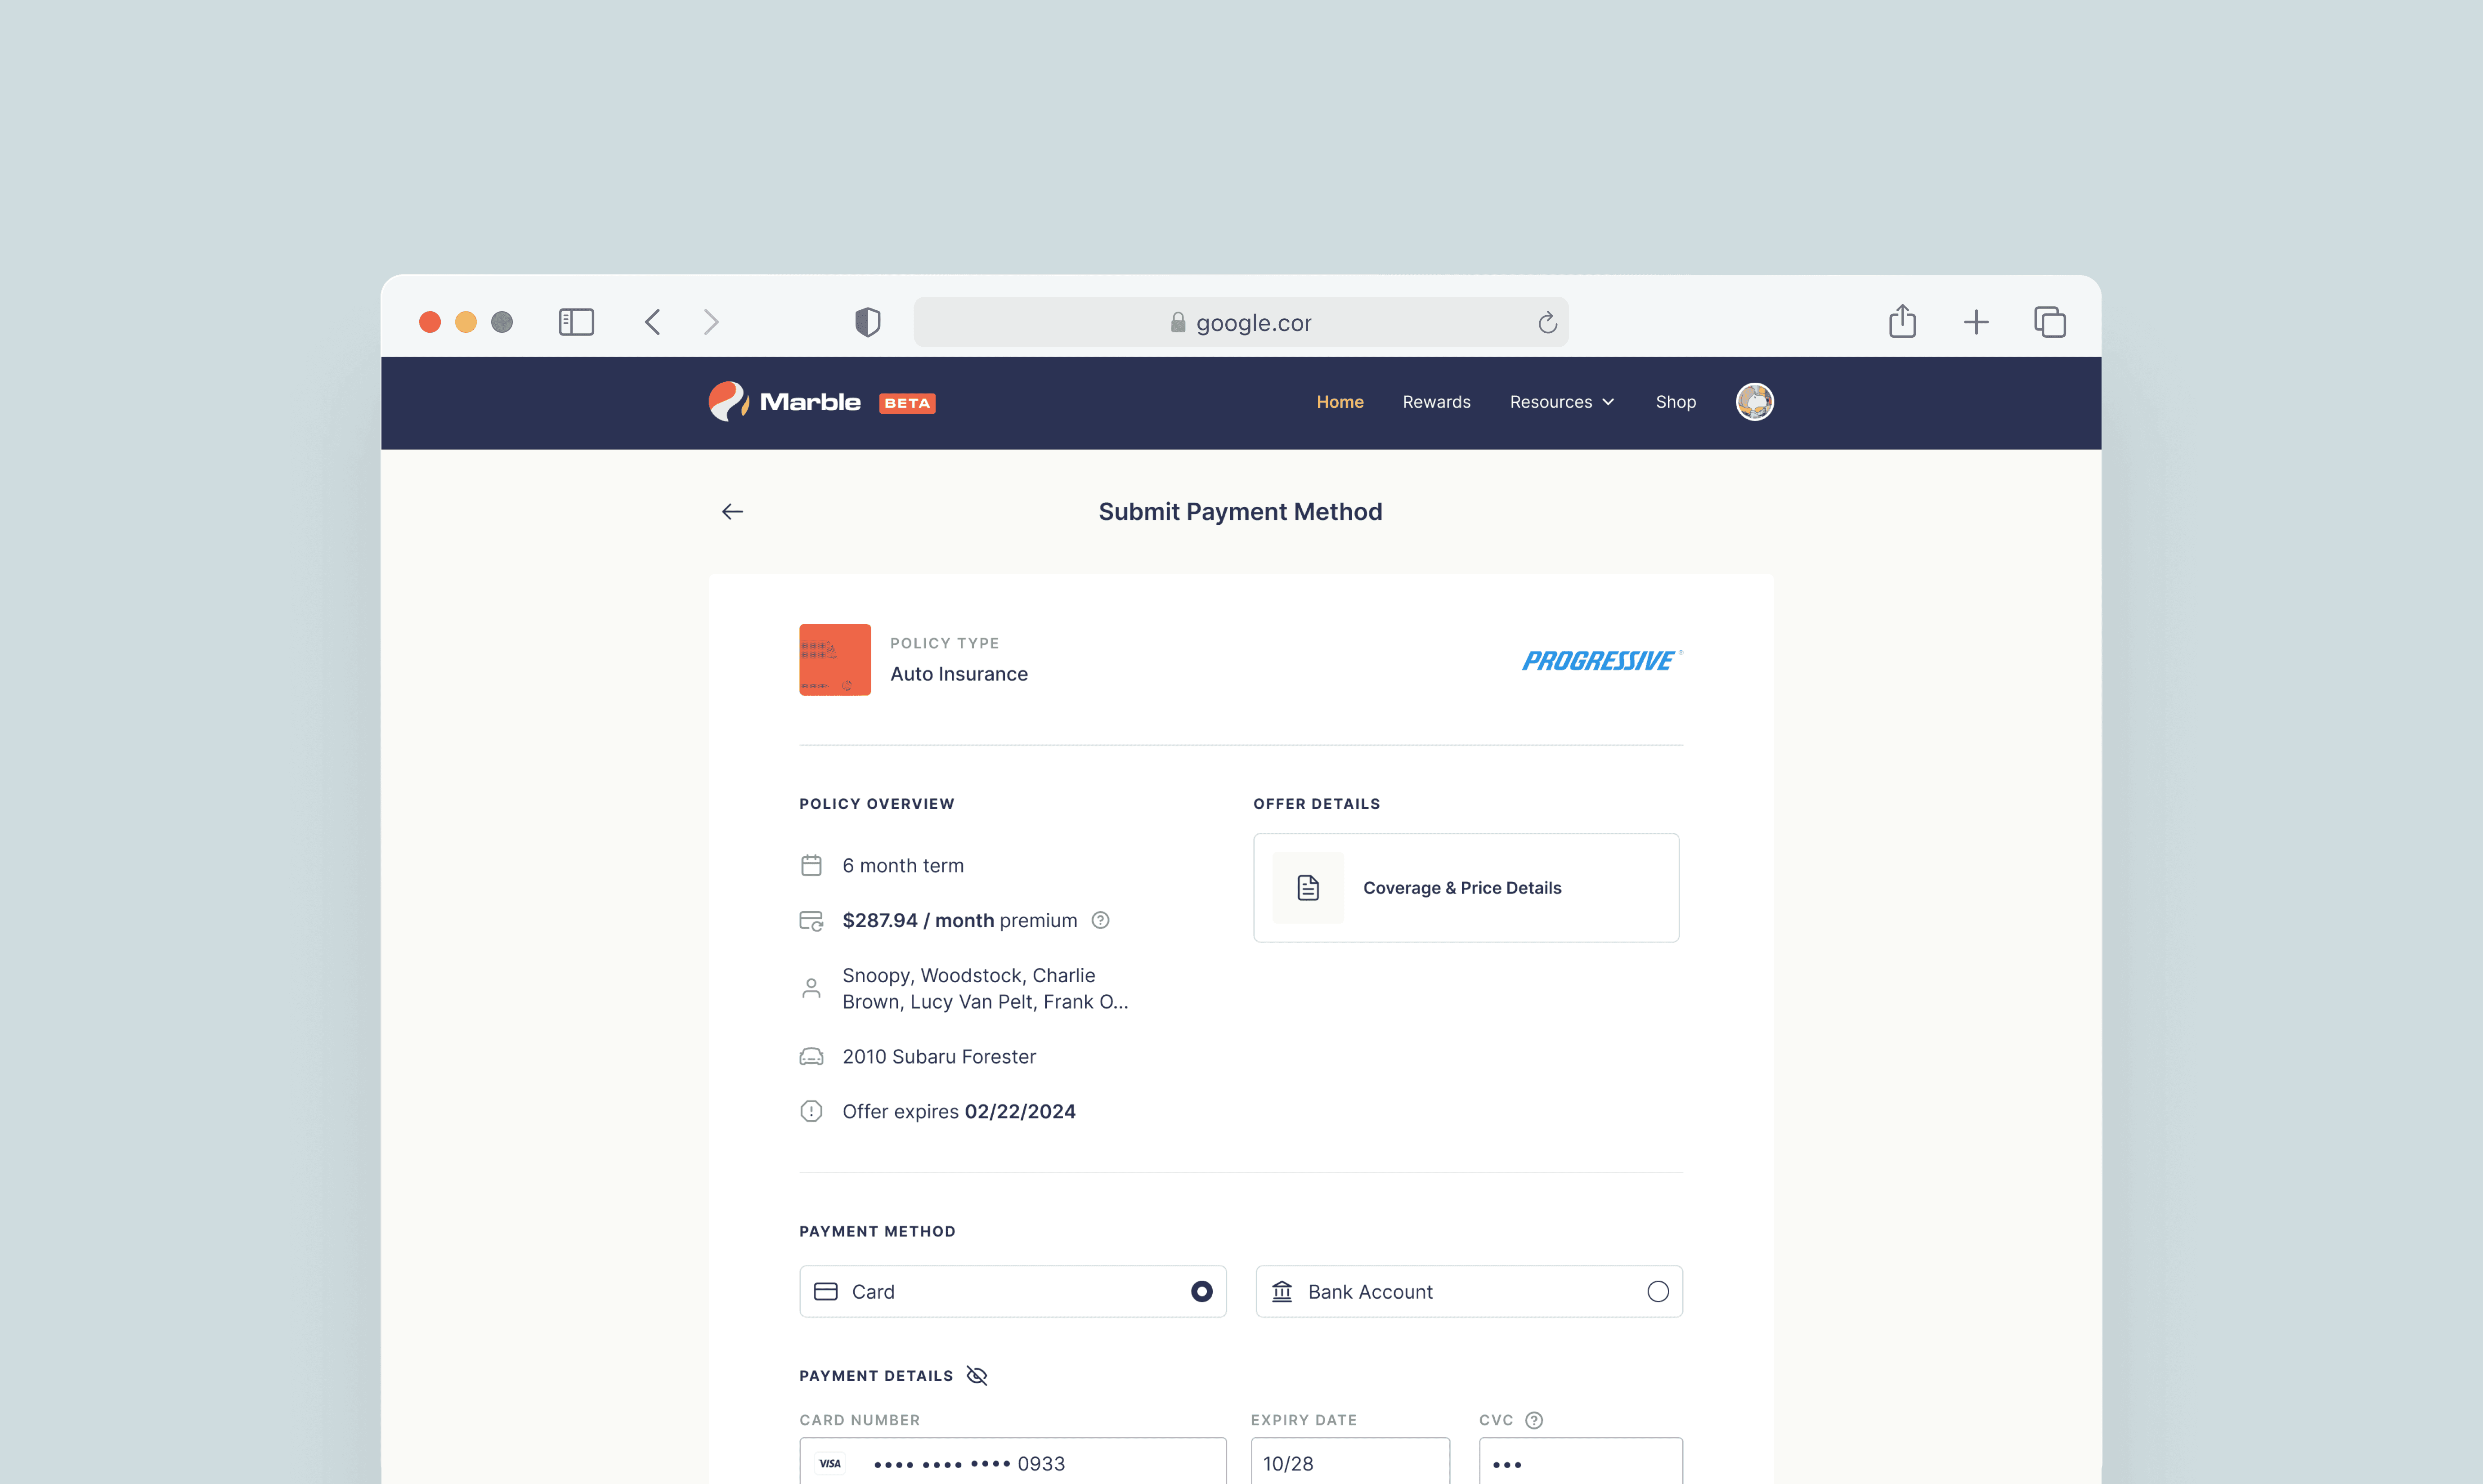The height and width of the screenshot is (1484, 2483).
Task: Click the premium help question mark icon
Action: click(x=1100, y=920)
